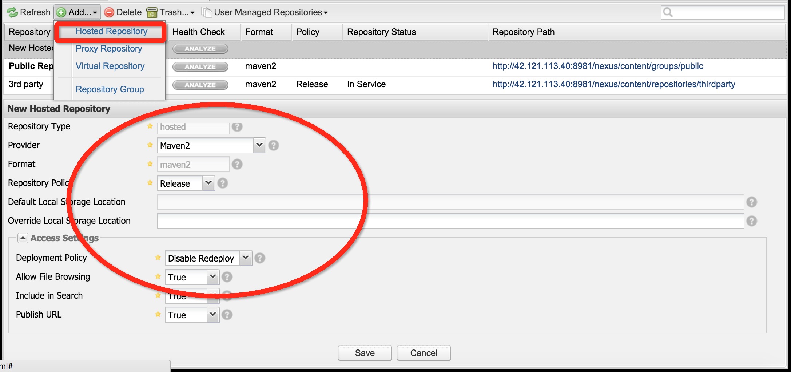
Task: Click the Default Local Storage Location field
Action: click(450, 202)
